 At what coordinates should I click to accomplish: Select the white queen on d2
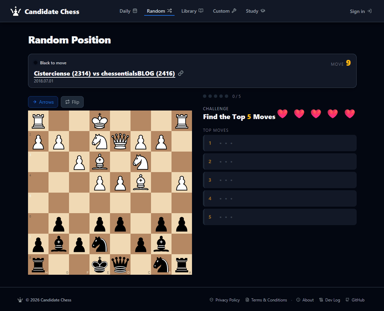(x=120, y=141)
